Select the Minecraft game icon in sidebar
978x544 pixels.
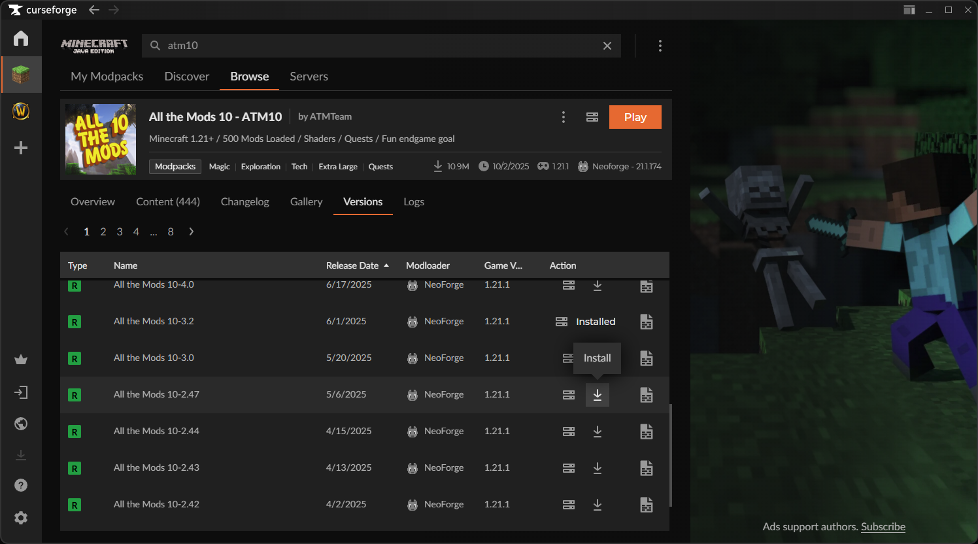[21, 75]
